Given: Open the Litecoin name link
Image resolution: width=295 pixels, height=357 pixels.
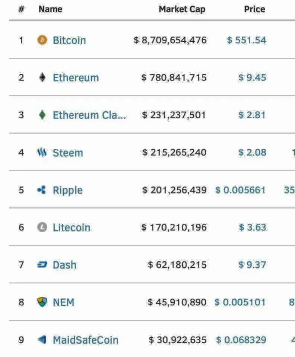Looking at the screenshot, I should point(72,227).
